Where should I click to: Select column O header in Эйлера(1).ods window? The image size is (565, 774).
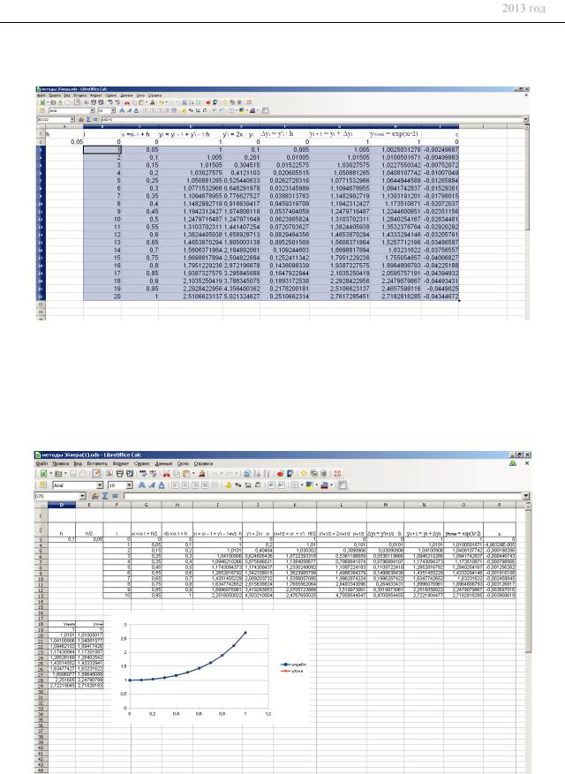[x=463, y=505]
